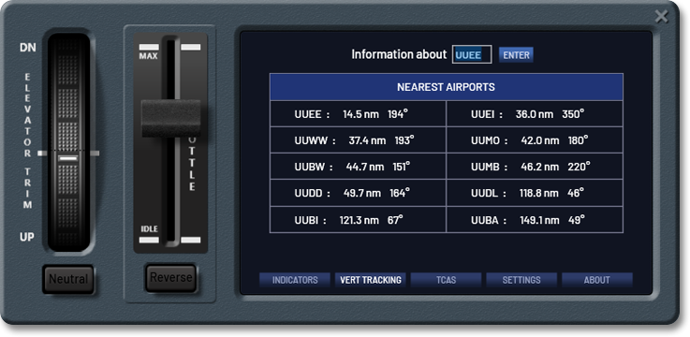The image size is (690, 337).
Task: Switch to the INDICATORS tab
Action: click(295, 280)
